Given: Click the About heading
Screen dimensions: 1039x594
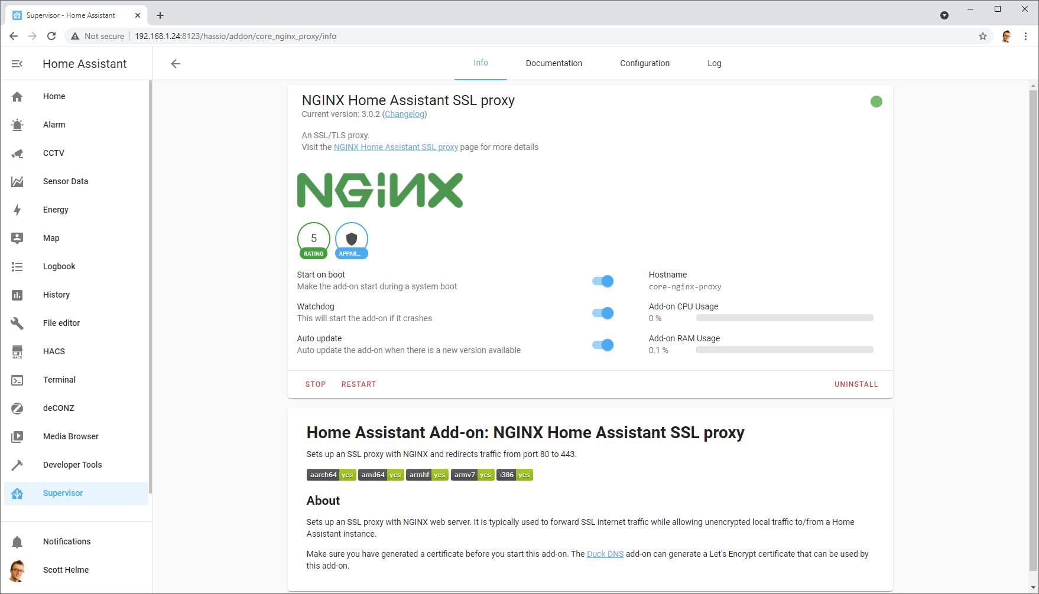Looking at the screenshot, I should pyautogui.click(x=323, y=501).
